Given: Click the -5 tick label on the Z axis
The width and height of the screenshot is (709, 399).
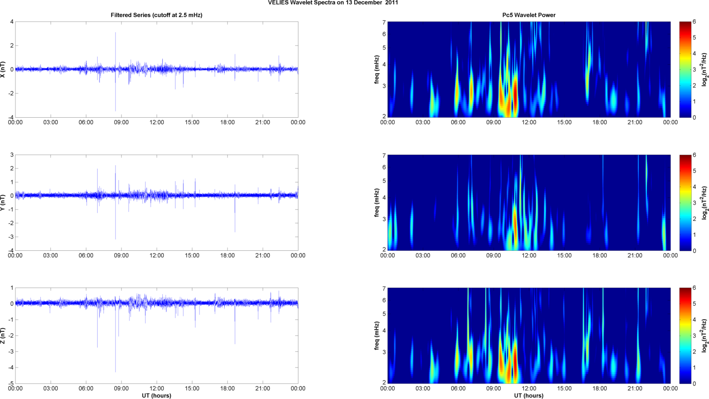Looking at the screenshot, I should pyautogui.click(x=10, y=384).
